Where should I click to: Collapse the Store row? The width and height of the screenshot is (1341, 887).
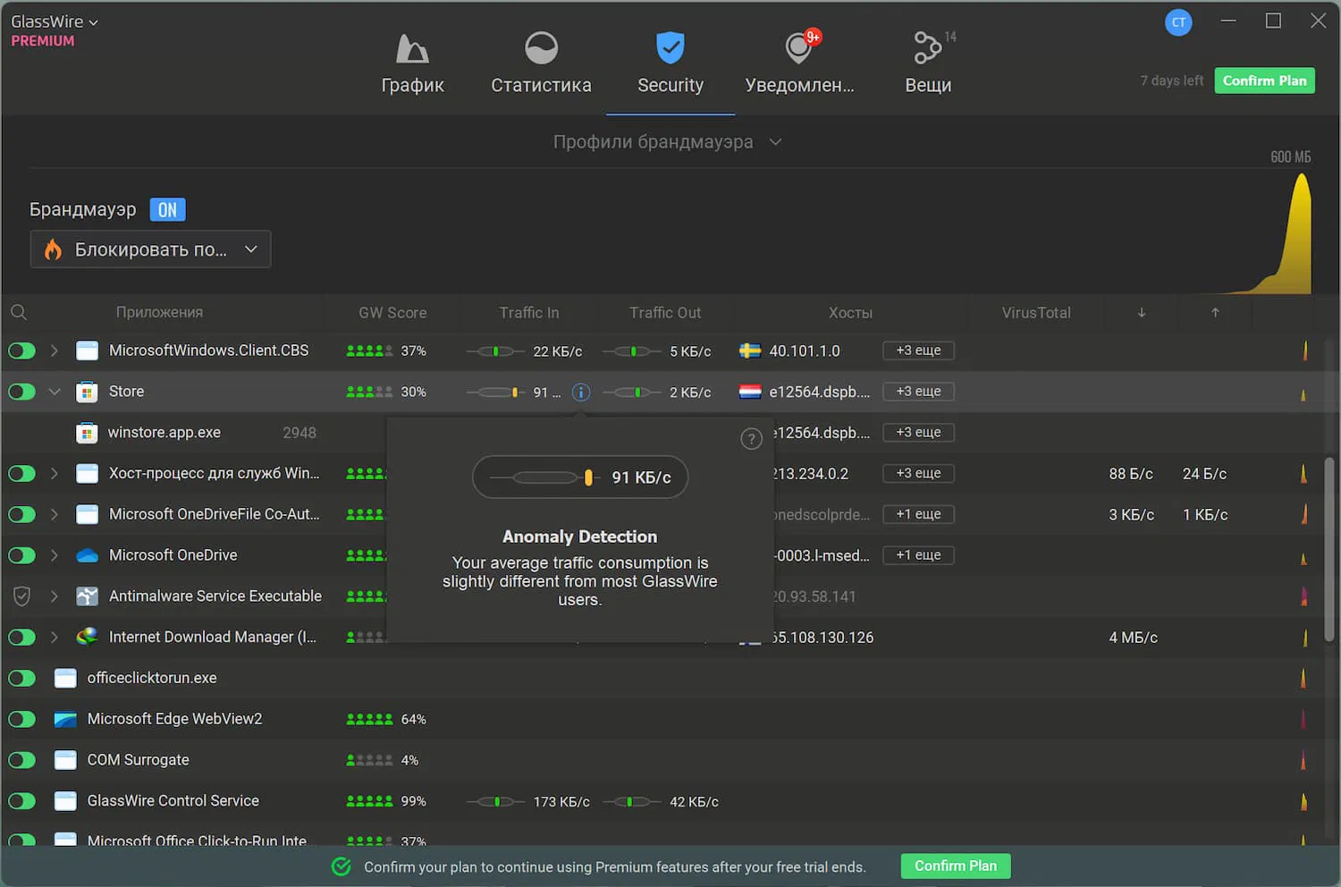(55, 392)
